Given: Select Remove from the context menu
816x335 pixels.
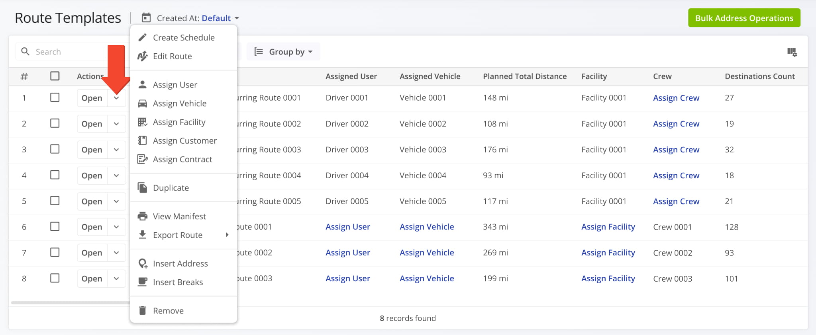Looking at the screenshot, I should pyautogui.click(x=184, y=310).
